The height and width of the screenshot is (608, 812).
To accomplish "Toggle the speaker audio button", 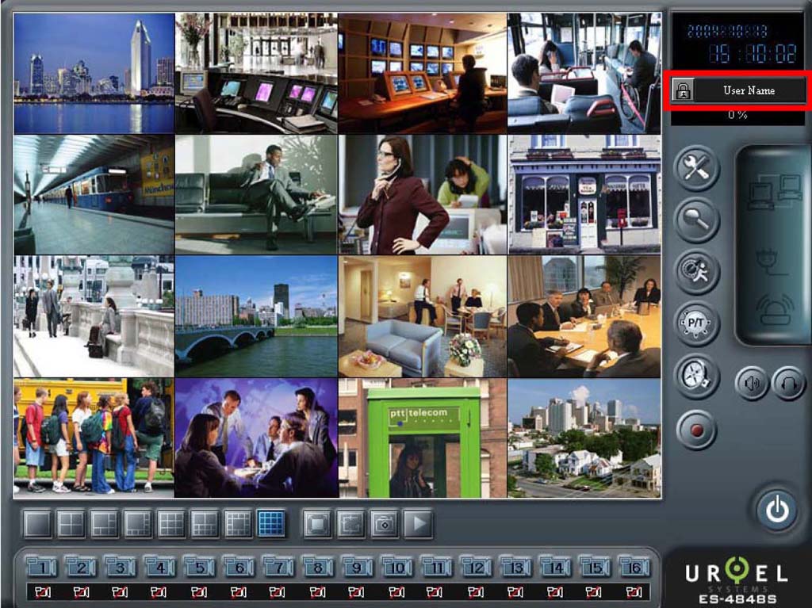I will coord(751,384).
